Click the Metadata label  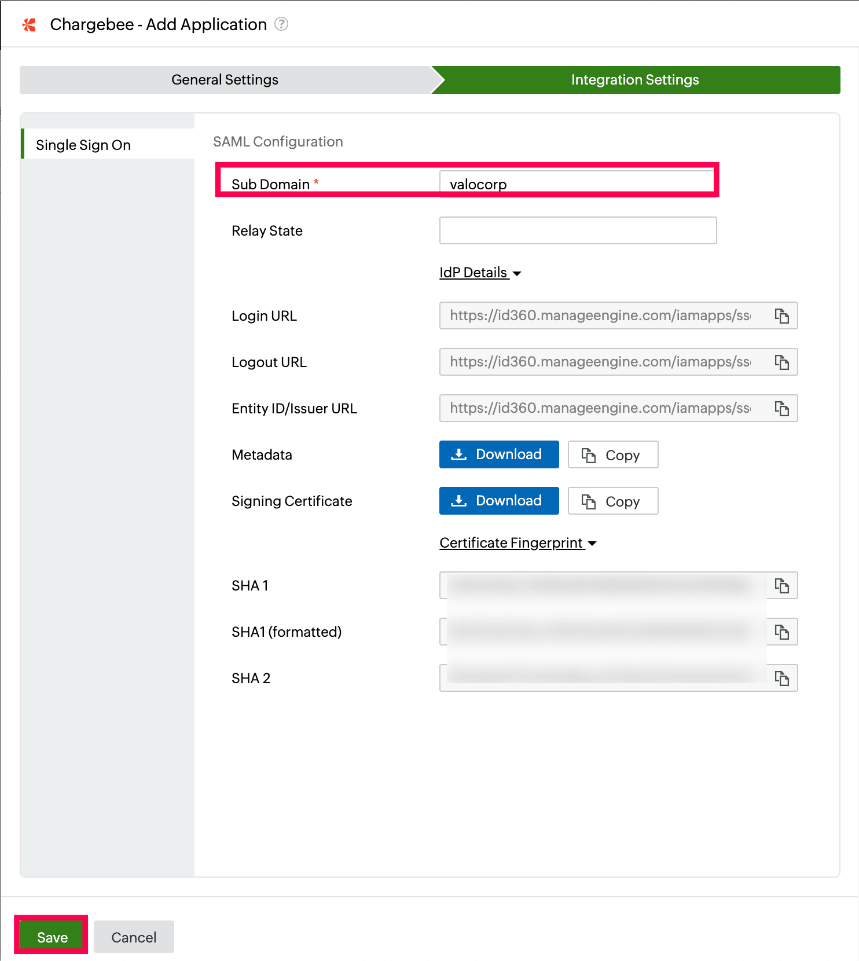point(262,454)
